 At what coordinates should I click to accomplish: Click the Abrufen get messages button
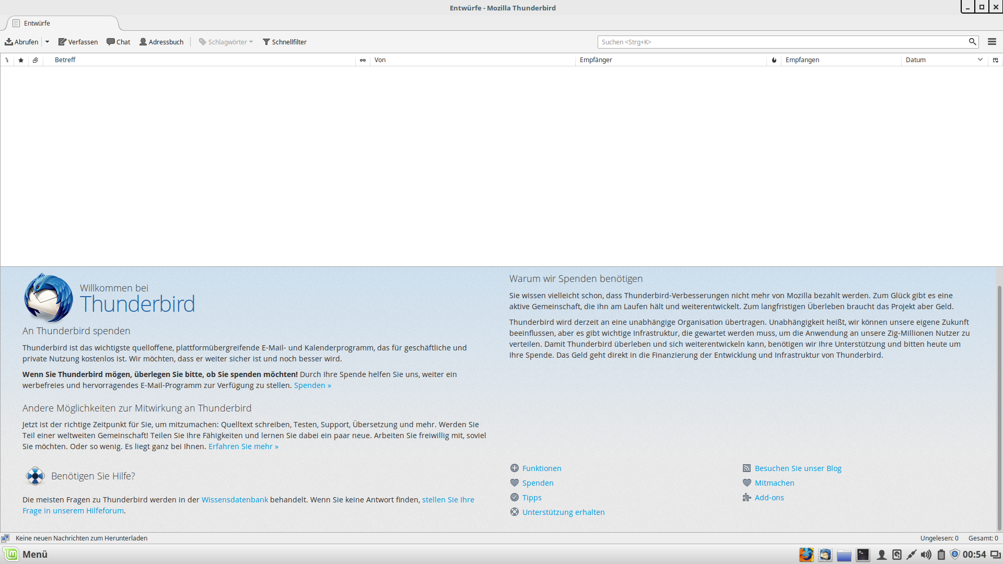pyautogui.click(x=22, y=42)
